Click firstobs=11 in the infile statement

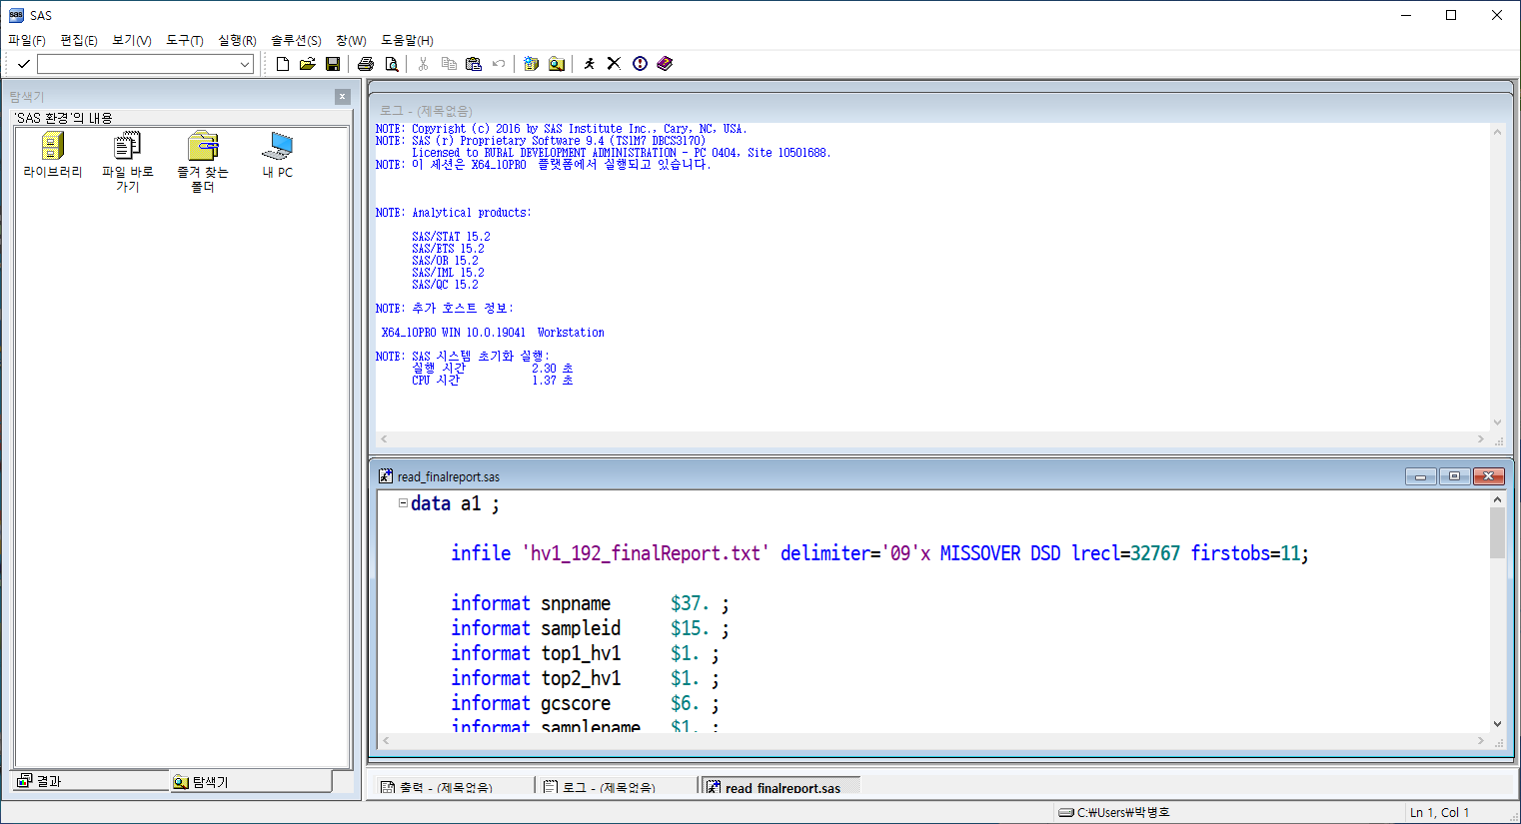(1245, 553)
